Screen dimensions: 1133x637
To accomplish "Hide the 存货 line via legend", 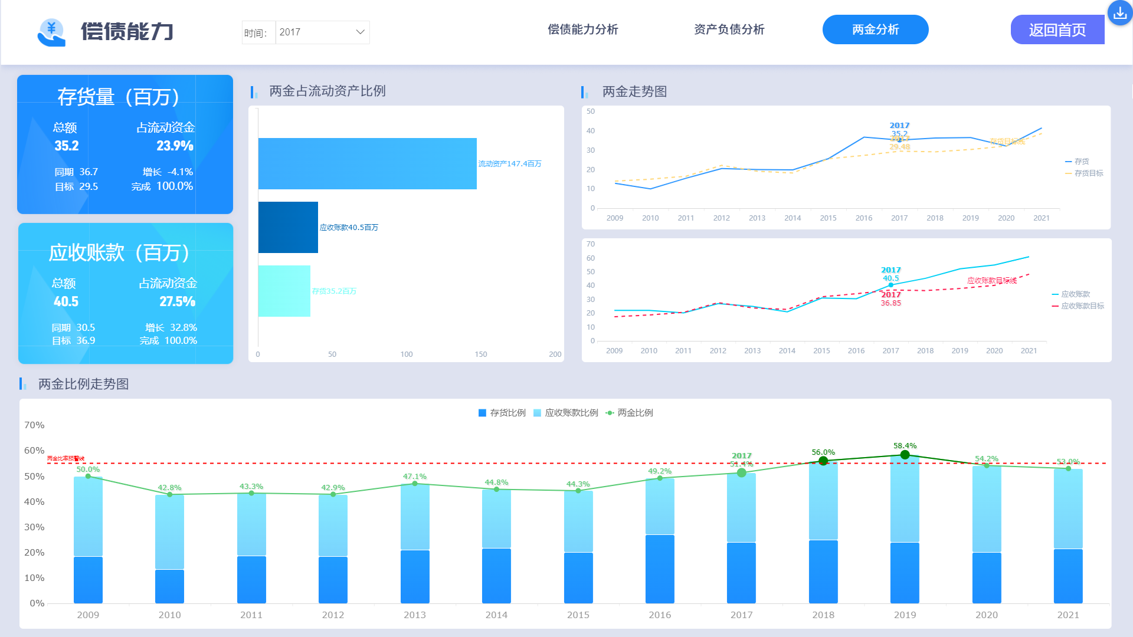I will [1078, 162].
